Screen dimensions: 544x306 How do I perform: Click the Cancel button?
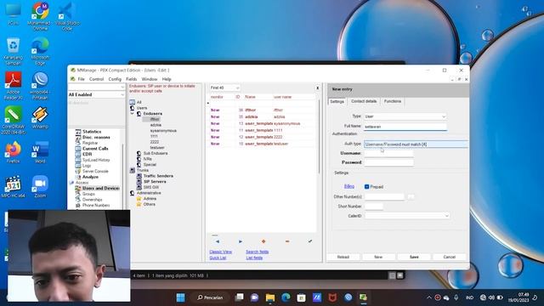tap(450, 257)
